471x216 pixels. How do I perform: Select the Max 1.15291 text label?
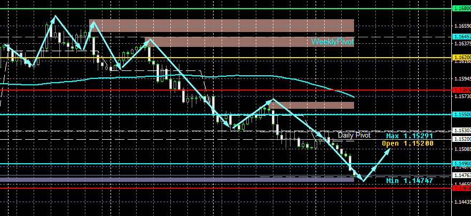coord(410,136)
